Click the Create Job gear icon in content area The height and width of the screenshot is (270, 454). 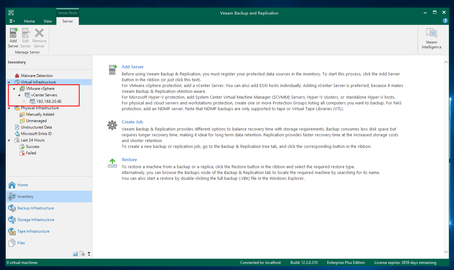pos(112,125)
